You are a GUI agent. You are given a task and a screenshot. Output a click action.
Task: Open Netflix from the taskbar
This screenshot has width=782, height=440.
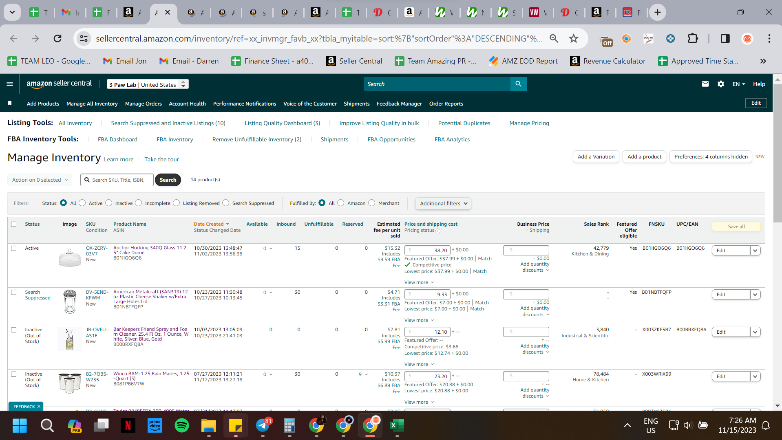pos(128,425)
